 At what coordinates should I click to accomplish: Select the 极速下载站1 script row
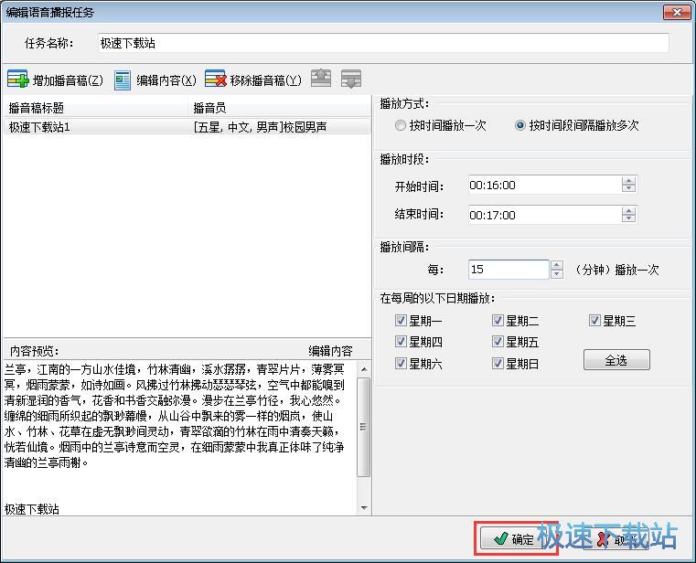(187, 127)
